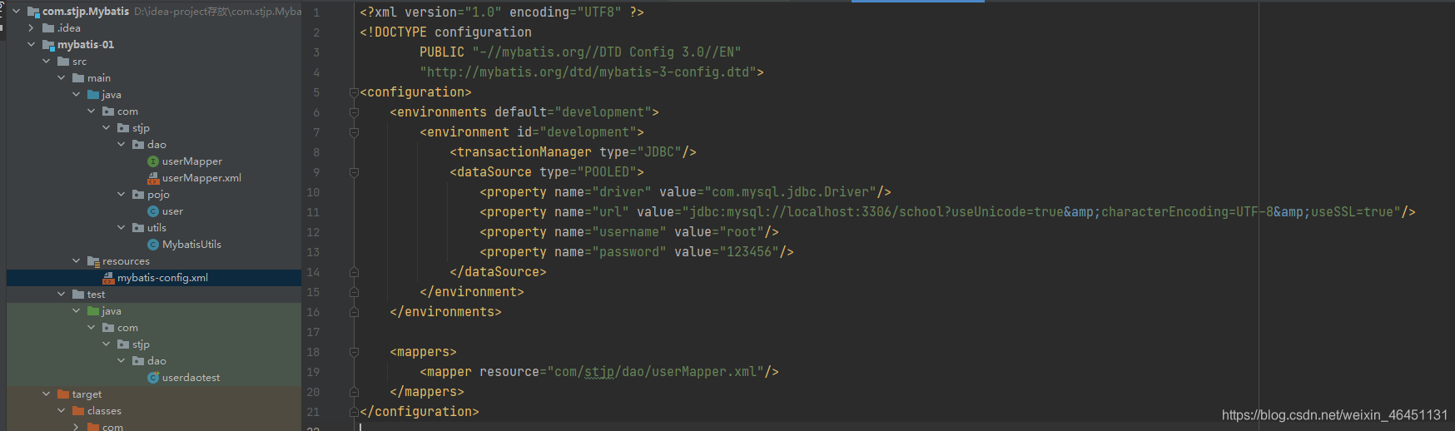This screenshot has height=431, width=1455.
Task: Collapse the resources folder chevron
Action: tap(76, 261)
